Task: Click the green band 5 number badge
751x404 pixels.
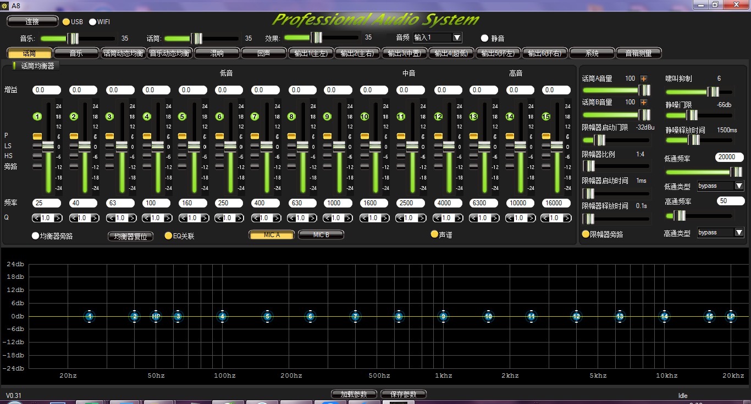Action: point(182,116)
